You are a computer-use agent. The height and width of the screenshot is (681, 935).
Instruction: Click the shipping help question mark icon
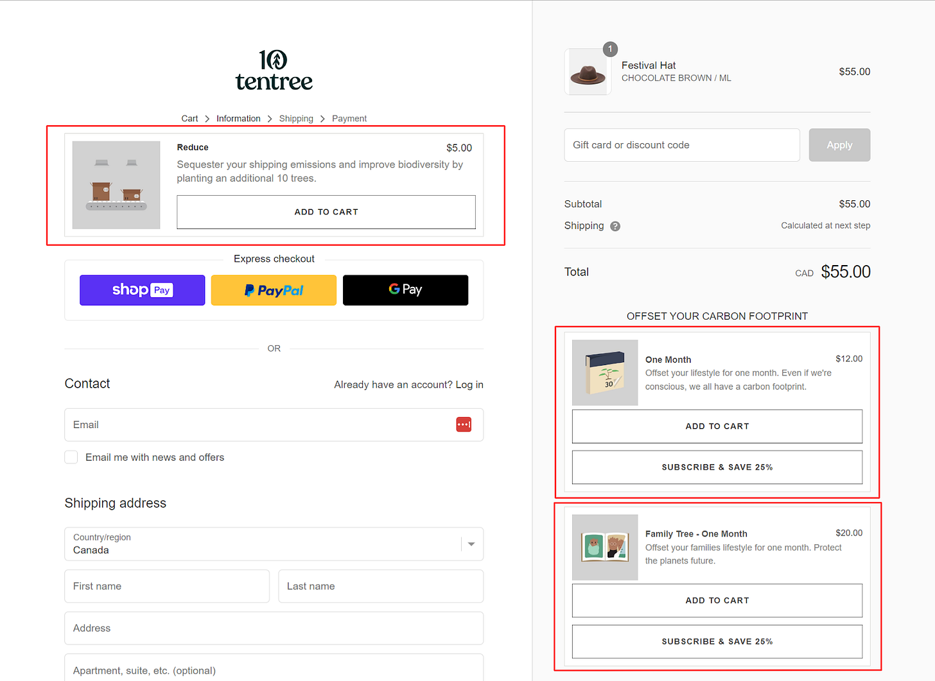click(615, 226)
